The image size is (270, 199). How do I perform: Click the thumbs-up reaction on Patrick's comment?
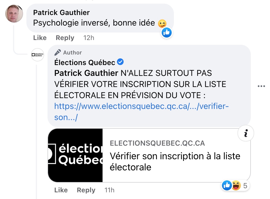tap(166, 33)
